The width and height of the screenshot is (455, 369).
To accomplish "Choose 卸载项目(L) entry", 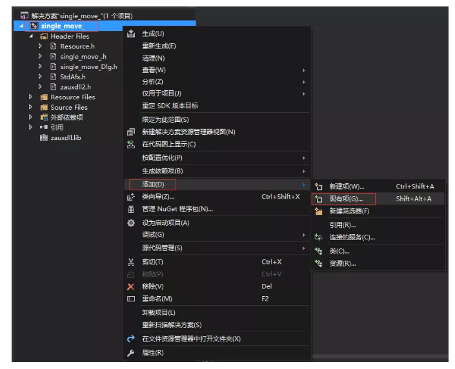I will click(x=217, y=313).
